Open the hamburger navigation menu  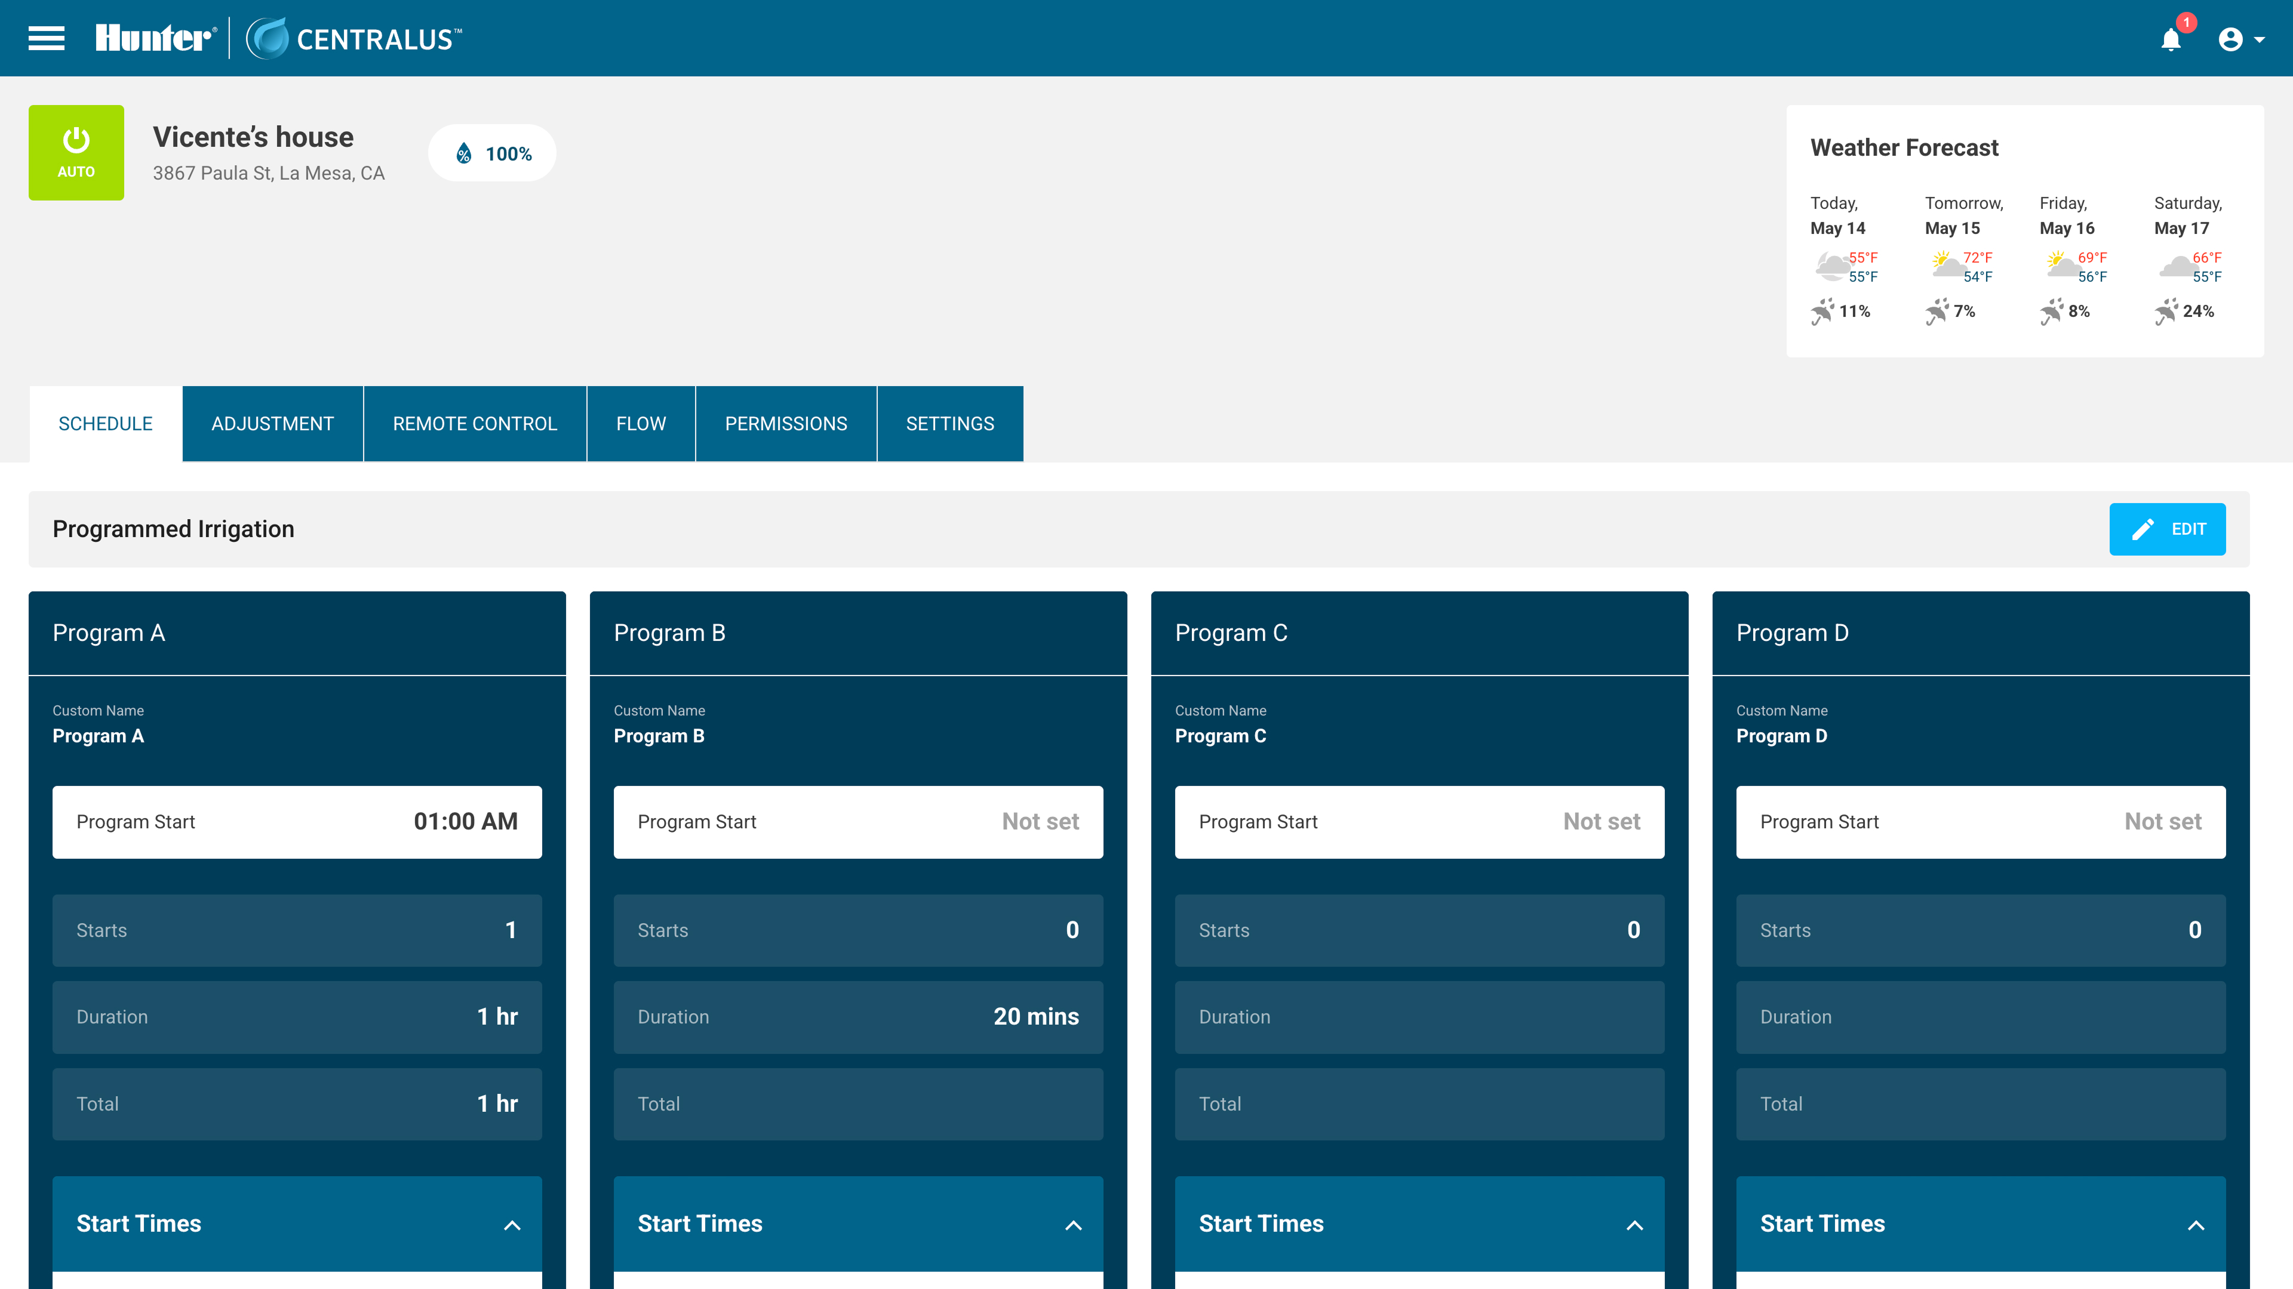tap(47, 38)
